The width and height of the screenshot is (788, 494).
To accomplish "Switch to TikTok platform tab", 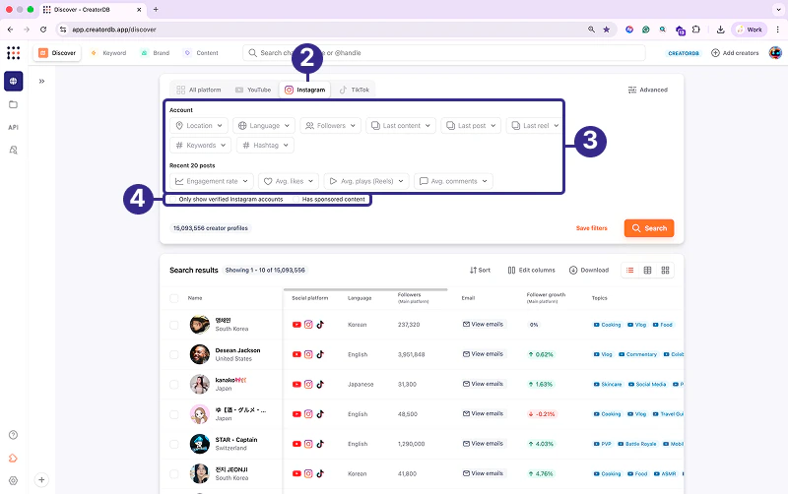I will click(x=355, y=90).
